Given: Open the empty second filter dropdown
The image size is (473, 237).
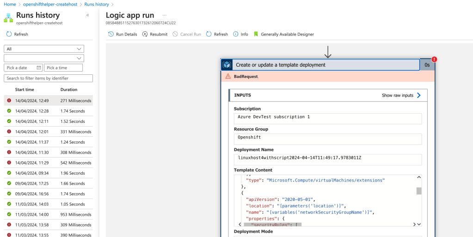Looking at the screenshot, I should click(x=44, y=58).
